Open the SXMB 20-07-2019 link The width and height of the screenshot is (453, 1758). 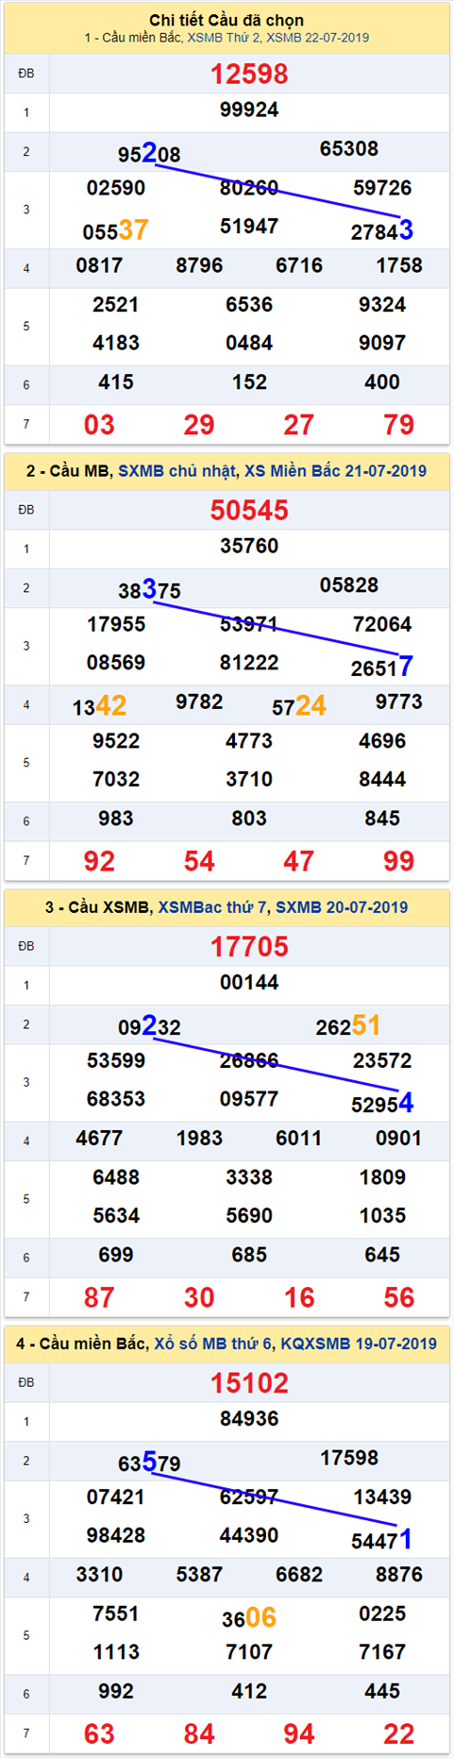click(342, 906)
